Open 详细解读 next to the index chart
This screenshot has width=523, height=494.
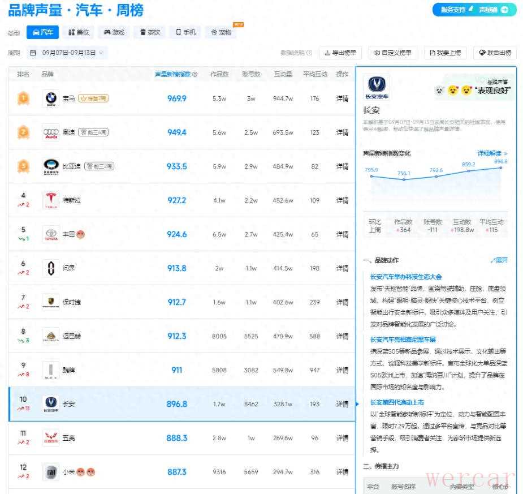[492, 153]
